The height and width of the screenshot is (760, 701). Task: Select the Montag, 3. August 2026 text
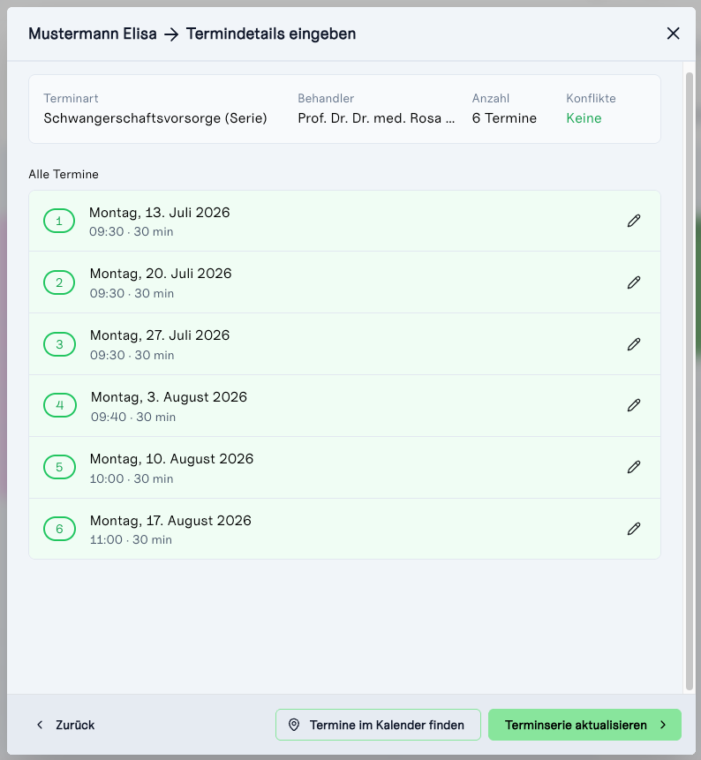point(169,397)
